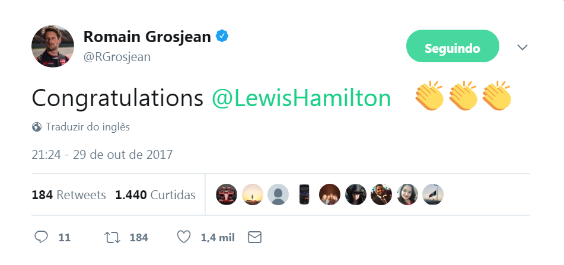Click the @RGrosjean handle
The height and width of the screenshot is (265, 564).
click(117, 57)
